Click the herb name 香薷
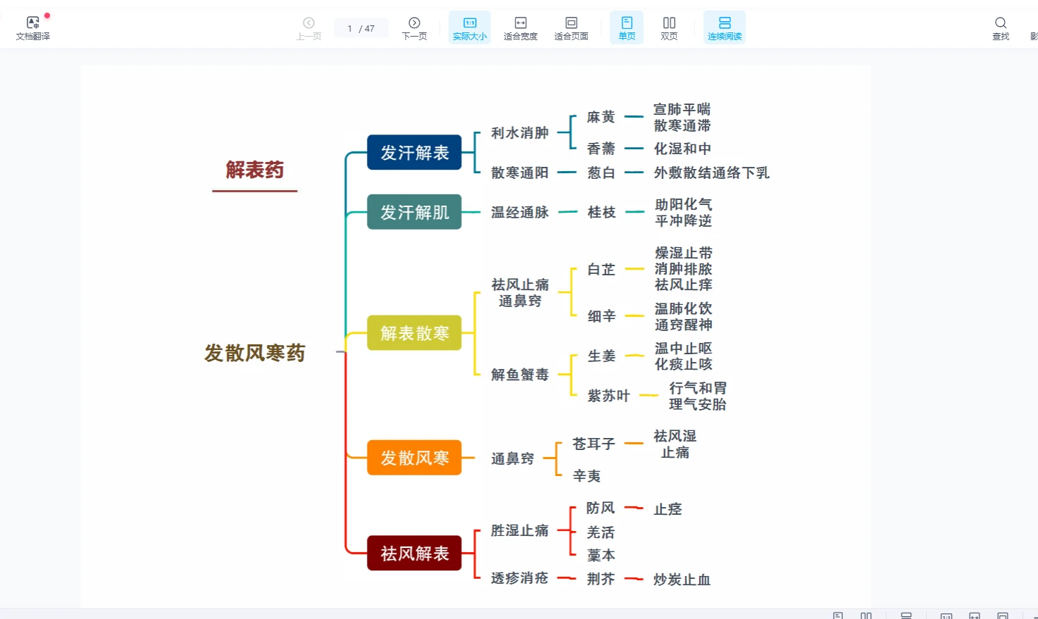This screenshot has width=1038, height=619. point(601,149)
